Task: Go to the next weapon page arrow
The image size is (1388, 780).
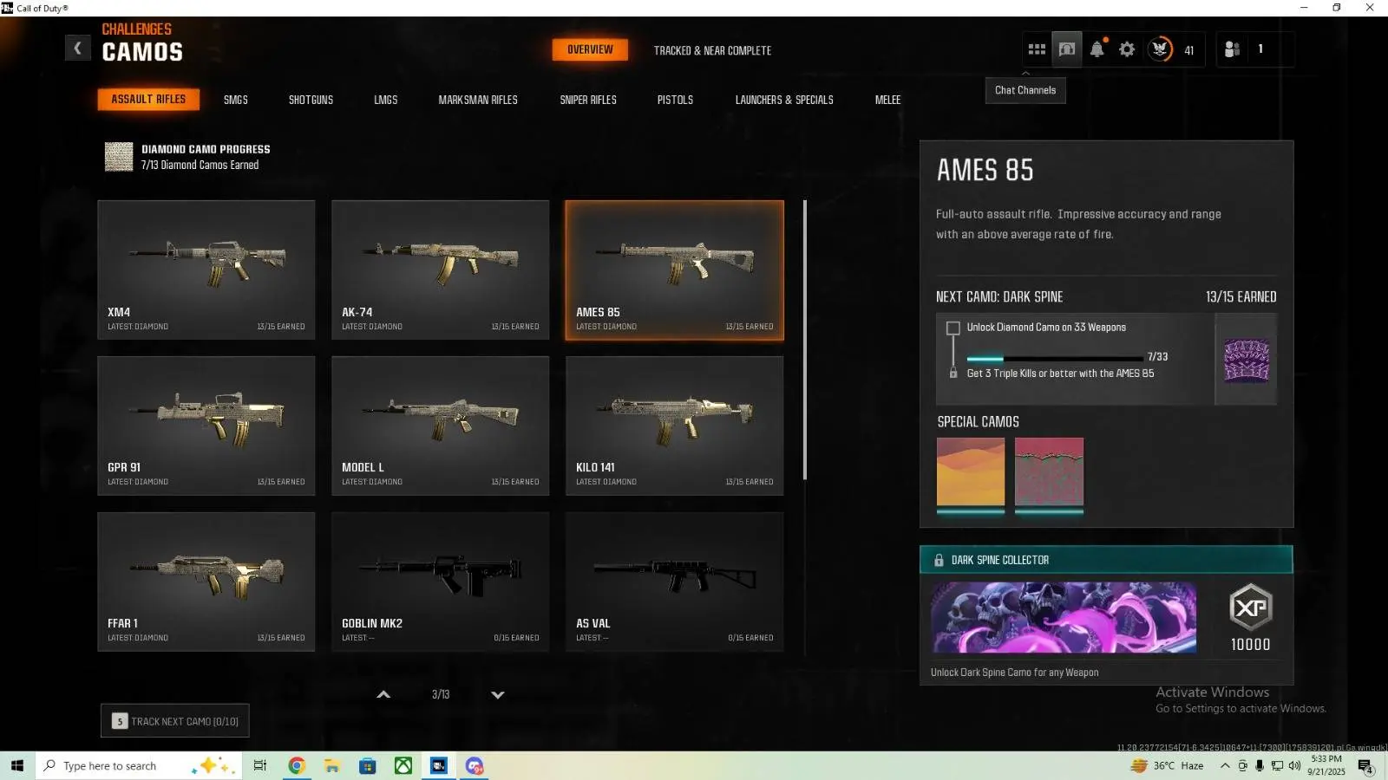Action: tap(498, 695)
